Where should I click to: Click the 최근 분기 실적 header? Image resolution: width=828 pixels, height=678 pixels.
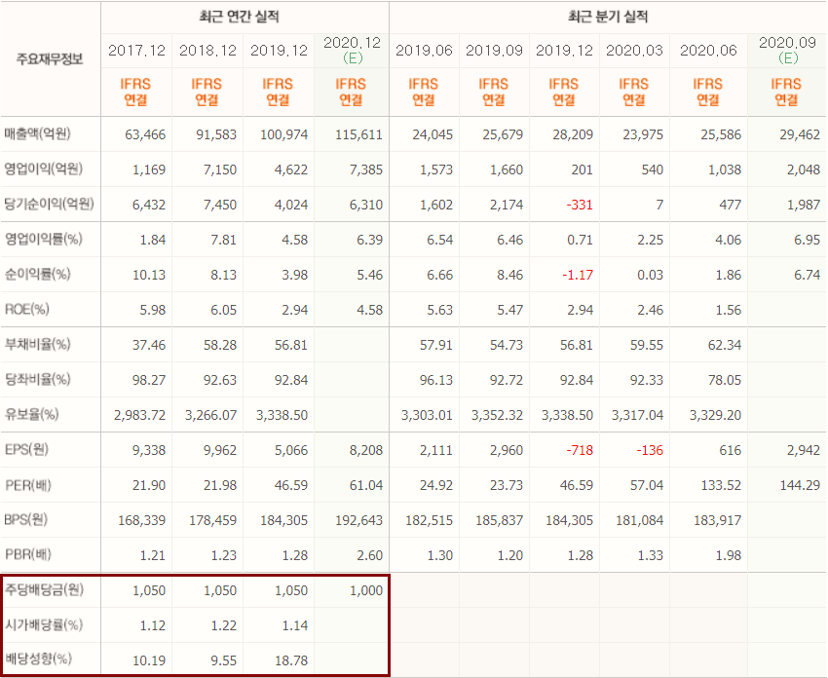608,17
